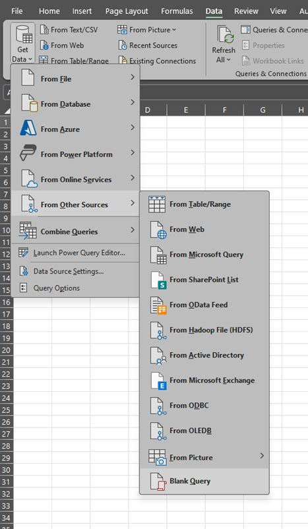Switch to the View tab
The width and height of the screenshot is (308, 529).
(x=278, y=11)
